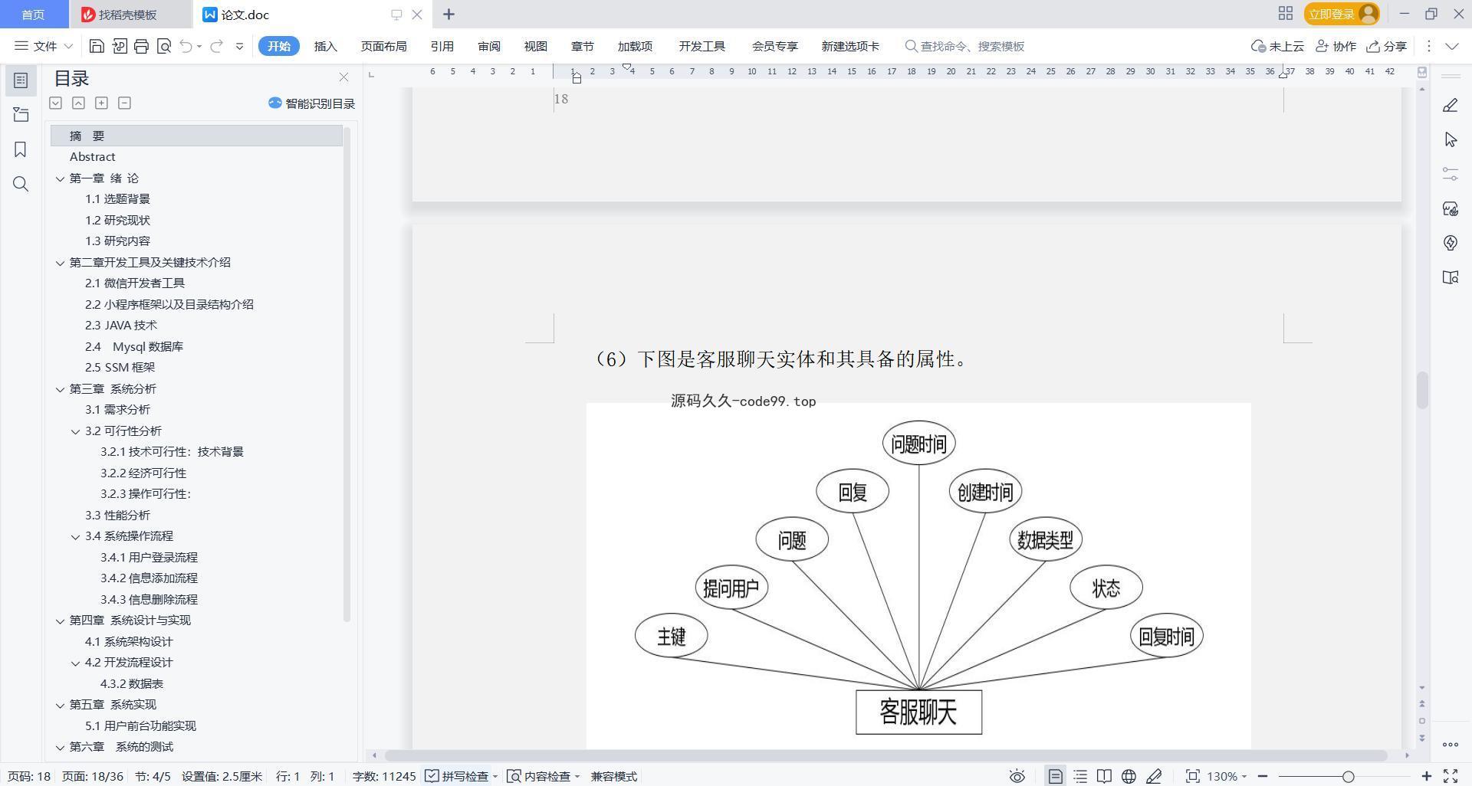The width and height of the screenshot is (1472, 786).
Task: Open a new tab with plus button
Action: point(449,15)
